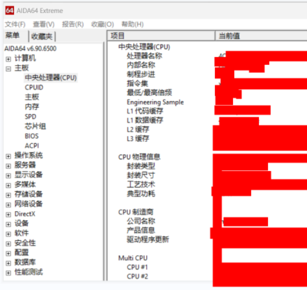The width and height of the screenshot is (307, 290).
Task: Select CPUID in the sidebar tree
Action: pyautogui.click(x=34, y=88)
